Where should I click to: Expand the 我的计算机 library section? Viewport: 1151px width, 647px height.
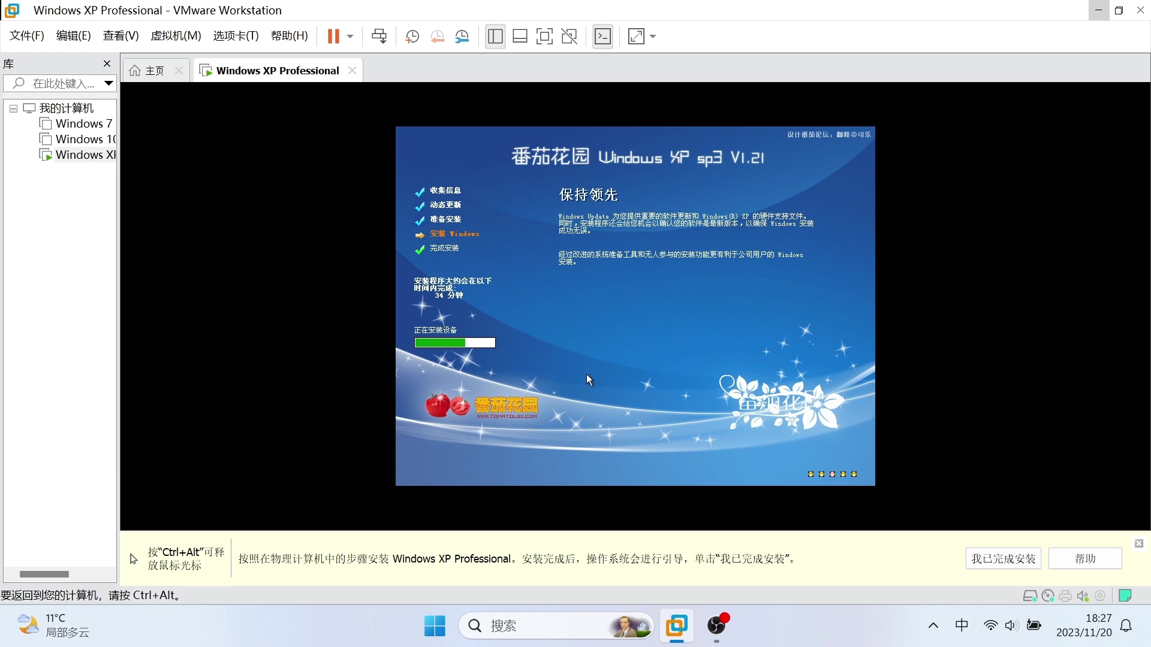tap(13, 108)
